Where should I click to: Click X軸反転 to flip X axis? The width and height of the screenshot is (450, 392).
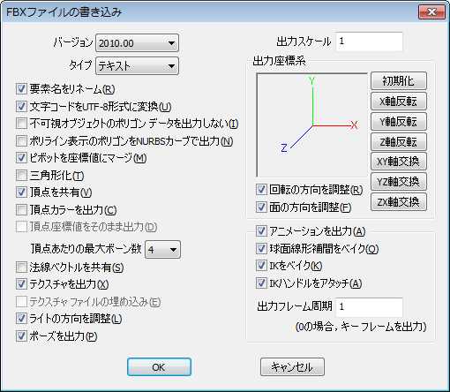(399, 102)
